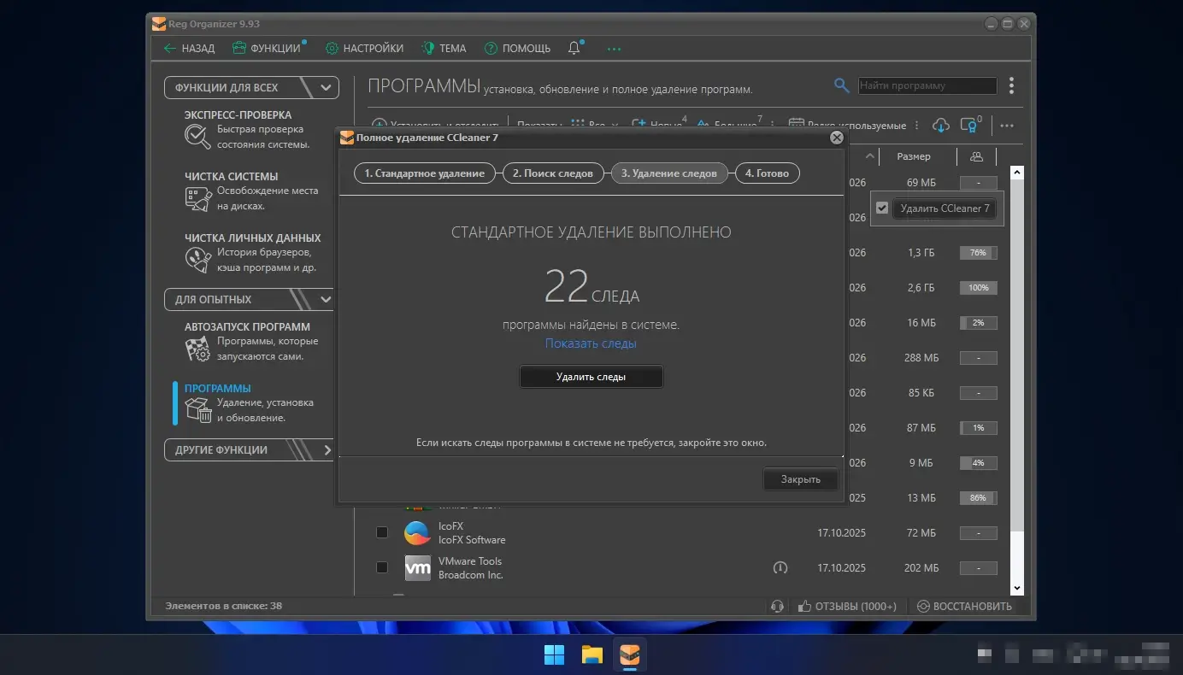The height and width of the screenshot is (675, 1183).
Task: Open the Функции menu
Action: click(269, 49)
